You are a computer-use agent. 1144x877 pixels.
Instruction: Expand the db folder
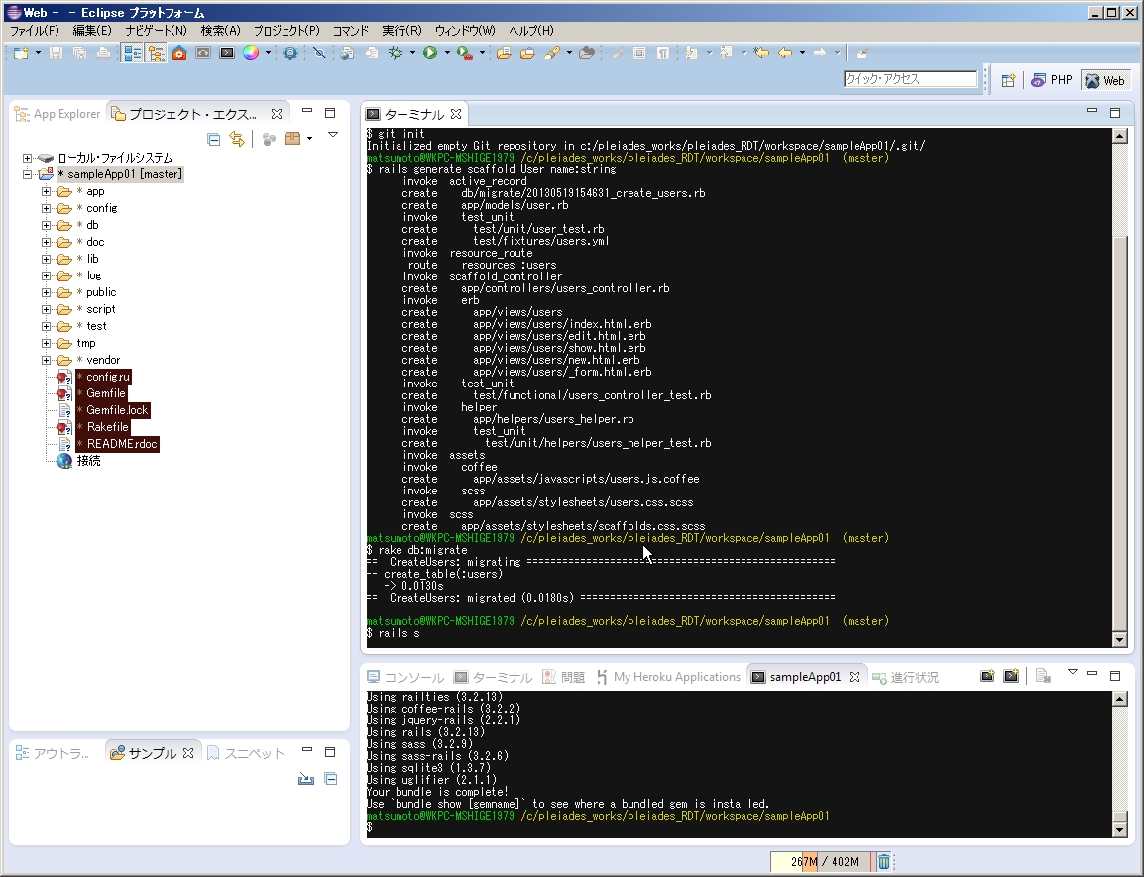46,225
